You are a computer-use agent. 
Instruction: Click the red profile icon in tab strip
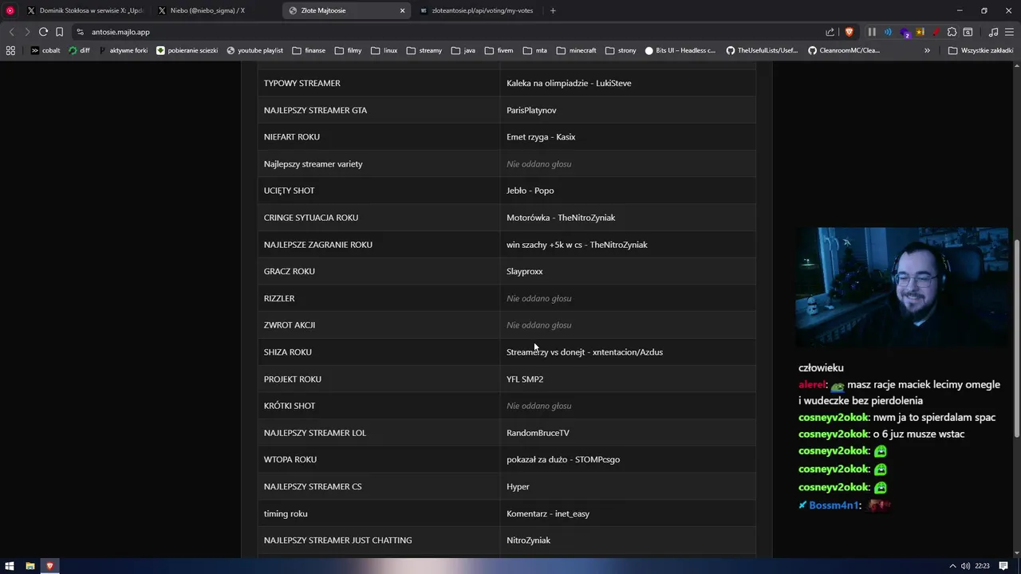[10, 10]
